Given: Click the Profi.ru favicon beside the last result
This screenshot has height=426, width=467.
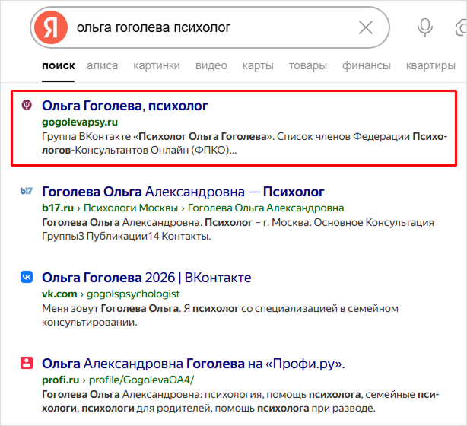Looking at the screenshot, I should 27,363.
